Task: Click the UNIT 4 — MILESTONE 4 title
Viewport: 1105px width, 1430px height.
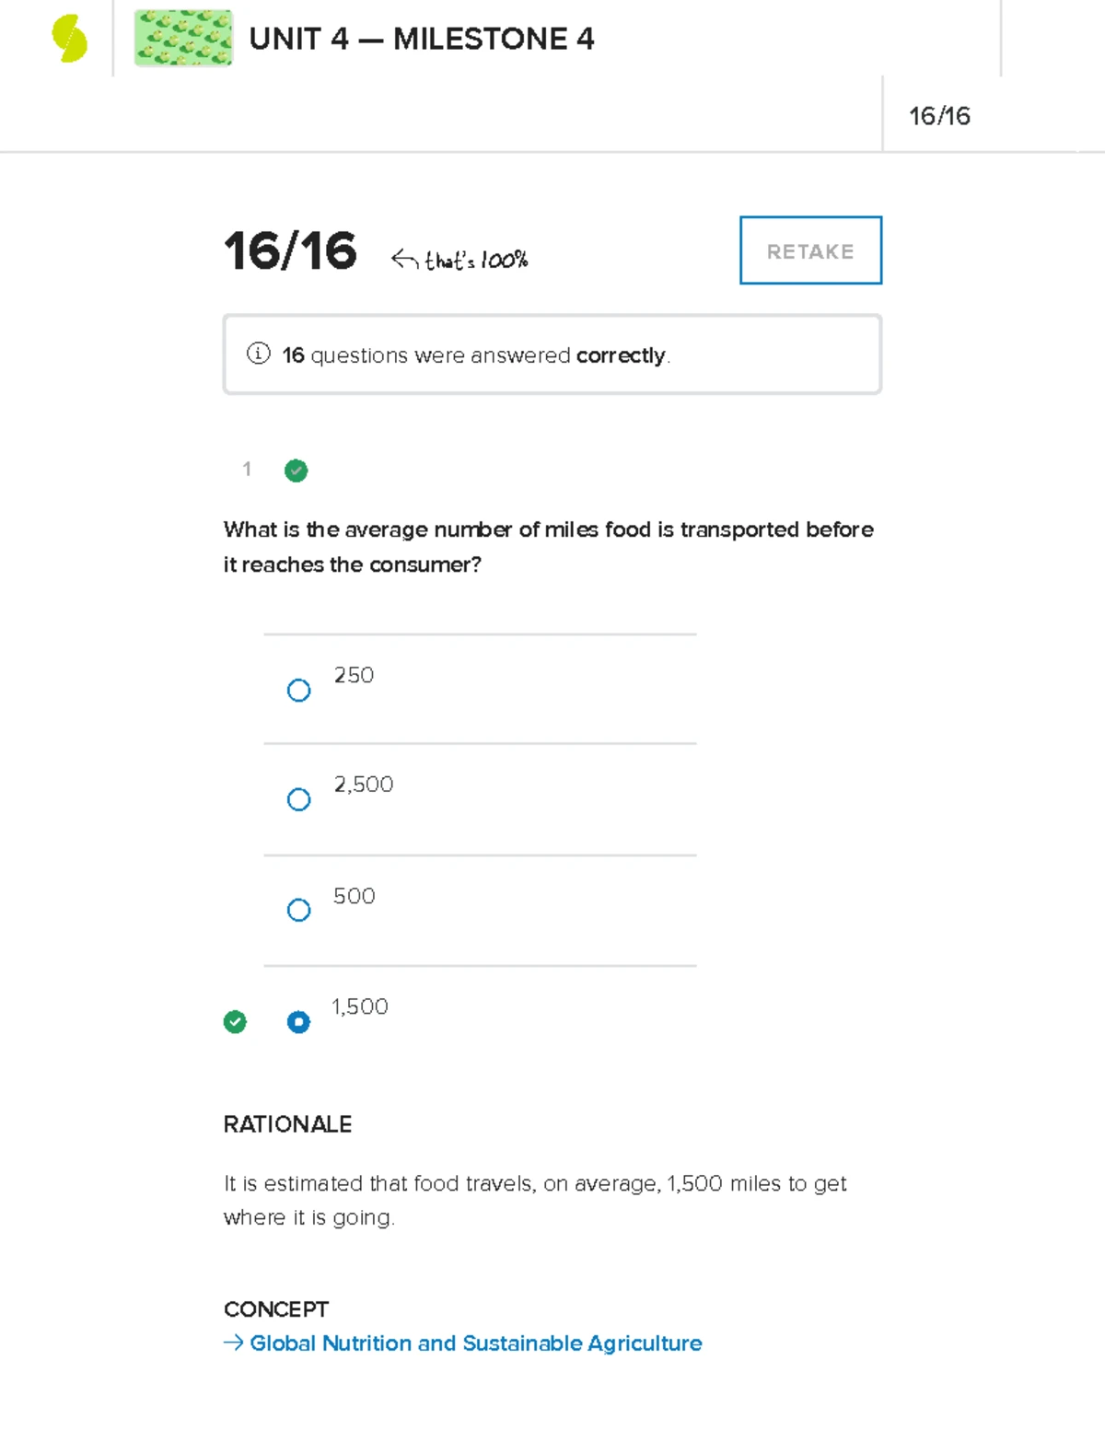Action: click(422, 39)
